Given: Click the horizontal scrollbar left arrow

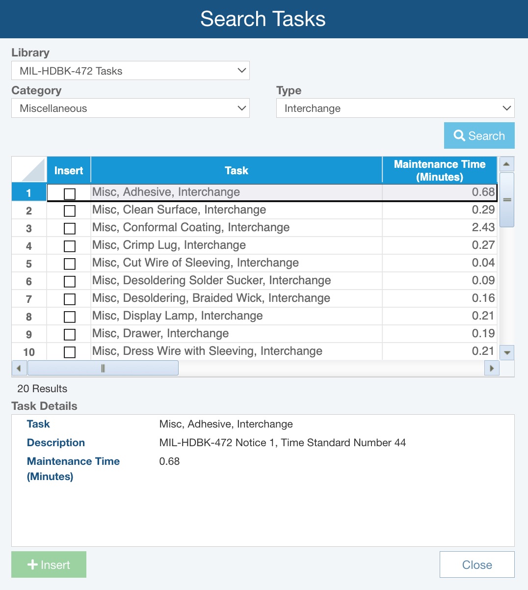Looking at the screenshot, I should [19, 368].
